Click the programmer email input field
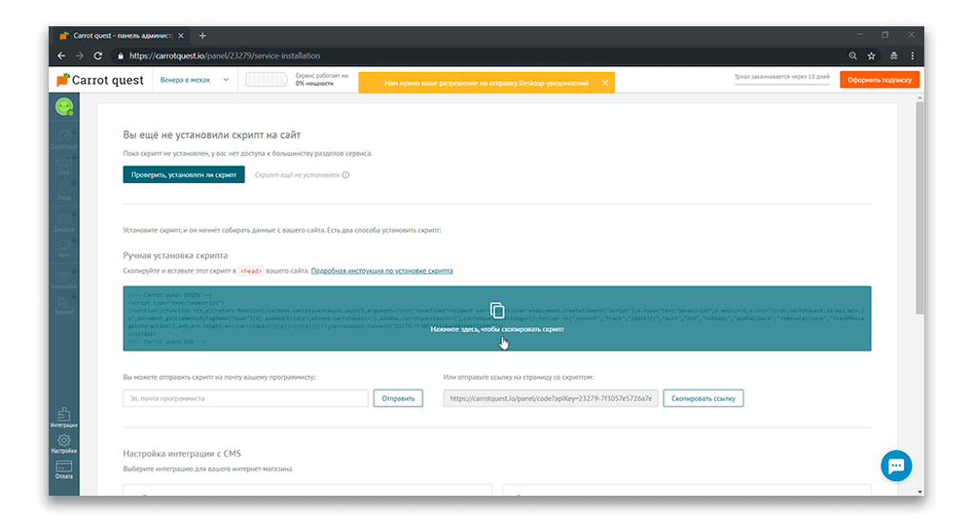Viewport: 973px width, 522px height. click(x=246, y=398)
